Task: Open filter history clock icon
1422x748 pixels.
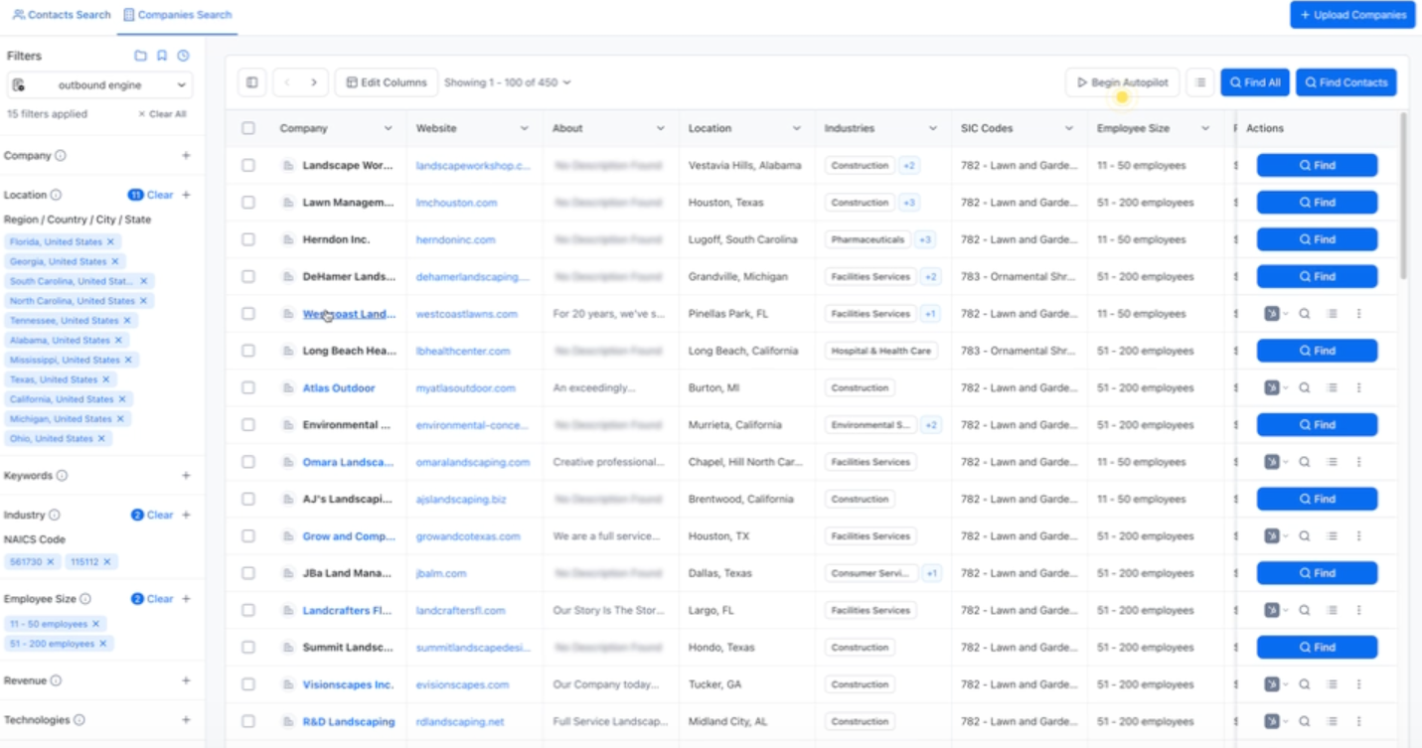Action: point(183,57)
